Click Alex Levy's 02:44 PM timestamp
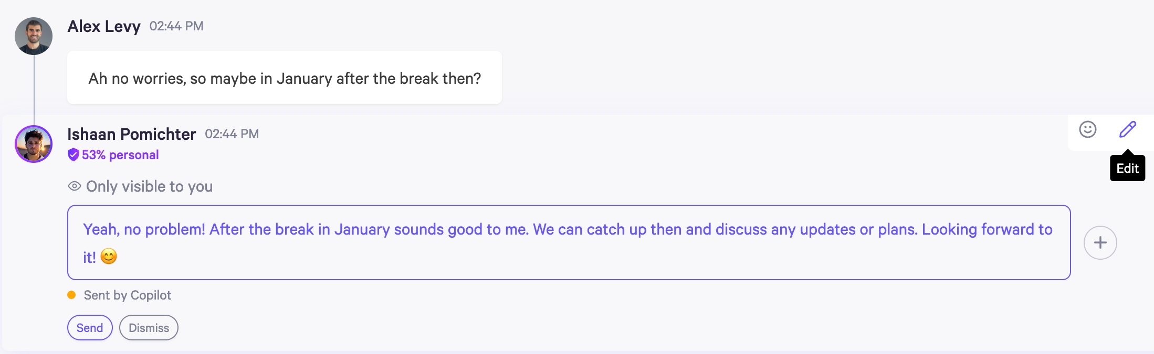This screenshot has width=1154, height=354. 176,26
